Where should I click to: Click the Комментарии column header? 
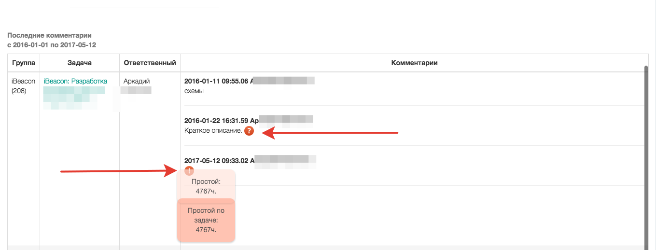click(x=414, y=63)
